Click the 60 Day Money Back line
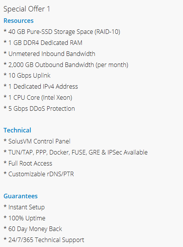The height and width of the screenshot is (247, 183). pos(33,229)
